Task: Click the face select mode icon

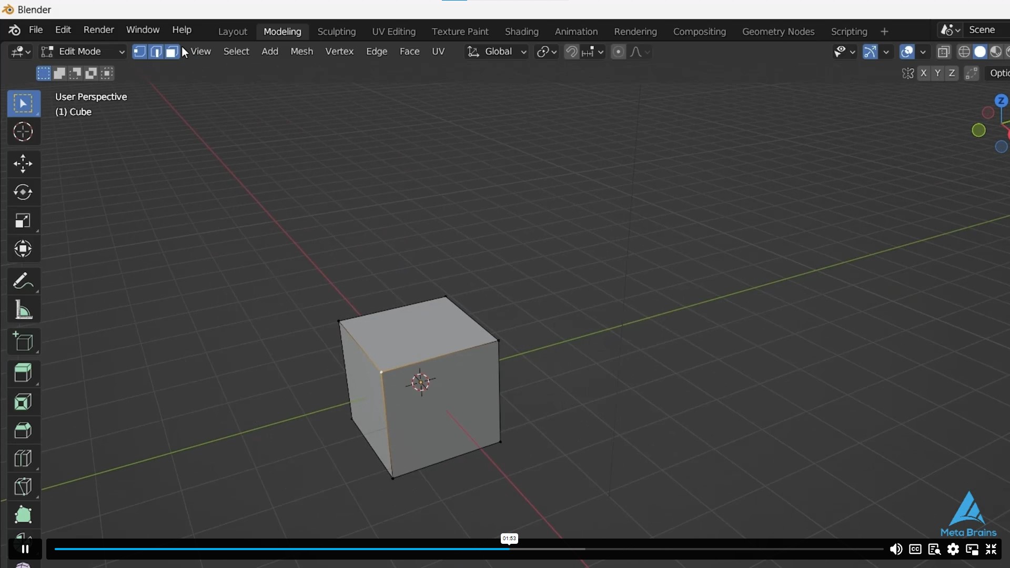Action: (171, 52)
